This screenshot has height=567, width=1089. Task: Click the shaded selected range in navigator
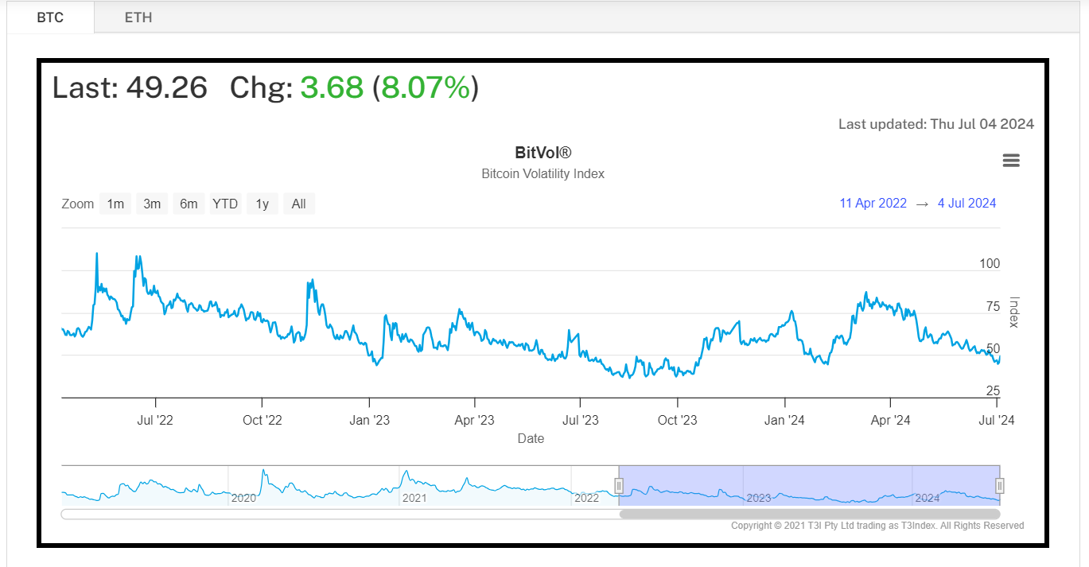(x=809, y=485)
